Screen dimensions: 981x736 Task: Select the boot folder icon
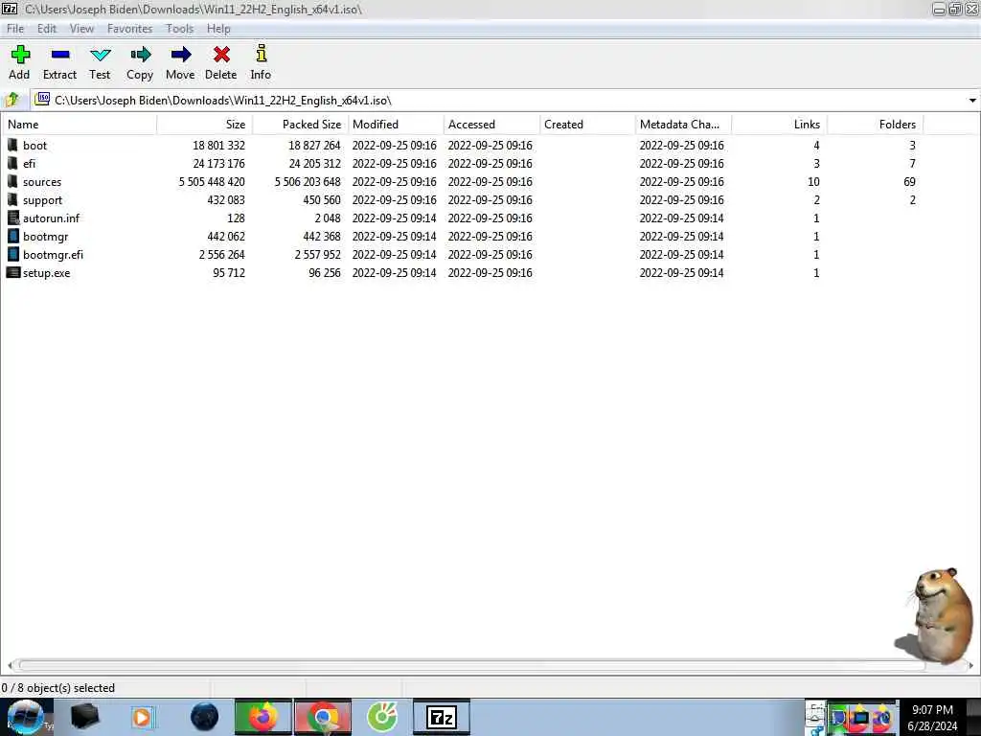click(x=12, y=146)
